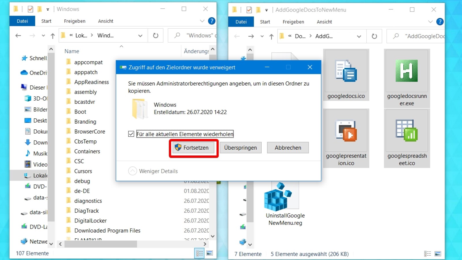Open Freigeben tab in Windows explorer window

pos(74,21)
